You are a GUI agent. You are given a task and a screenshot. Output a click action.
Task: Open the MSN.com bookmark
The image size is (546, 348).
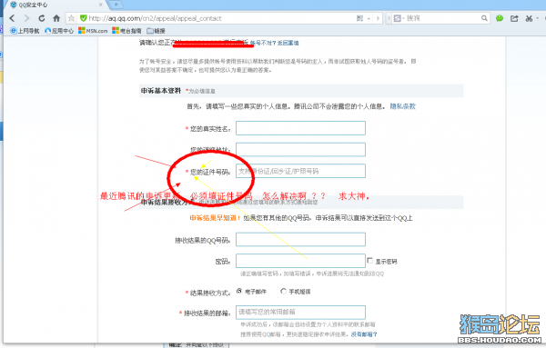click(93, 31)
